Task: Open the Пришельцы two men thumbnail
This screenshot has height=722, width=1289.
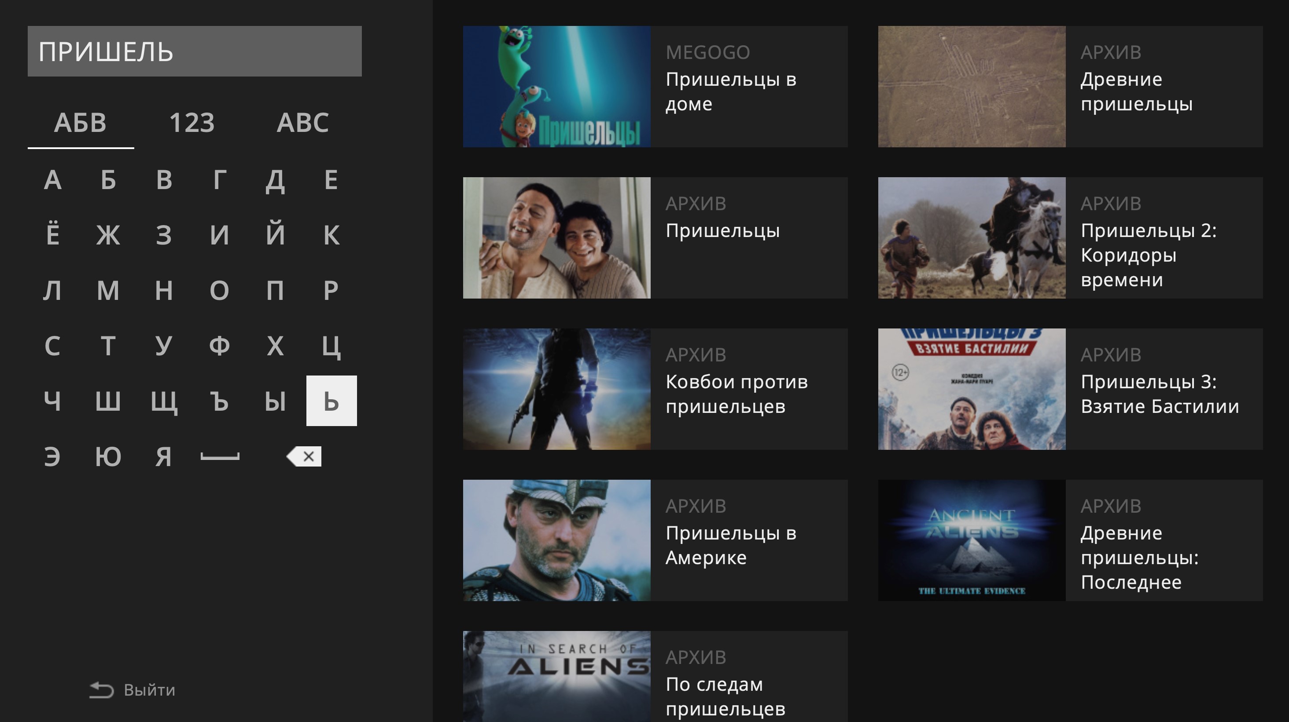Action: 556,238
